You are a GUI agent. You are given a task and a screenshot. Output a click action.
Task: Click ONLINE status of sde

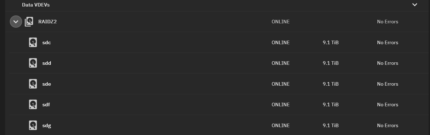280,84
